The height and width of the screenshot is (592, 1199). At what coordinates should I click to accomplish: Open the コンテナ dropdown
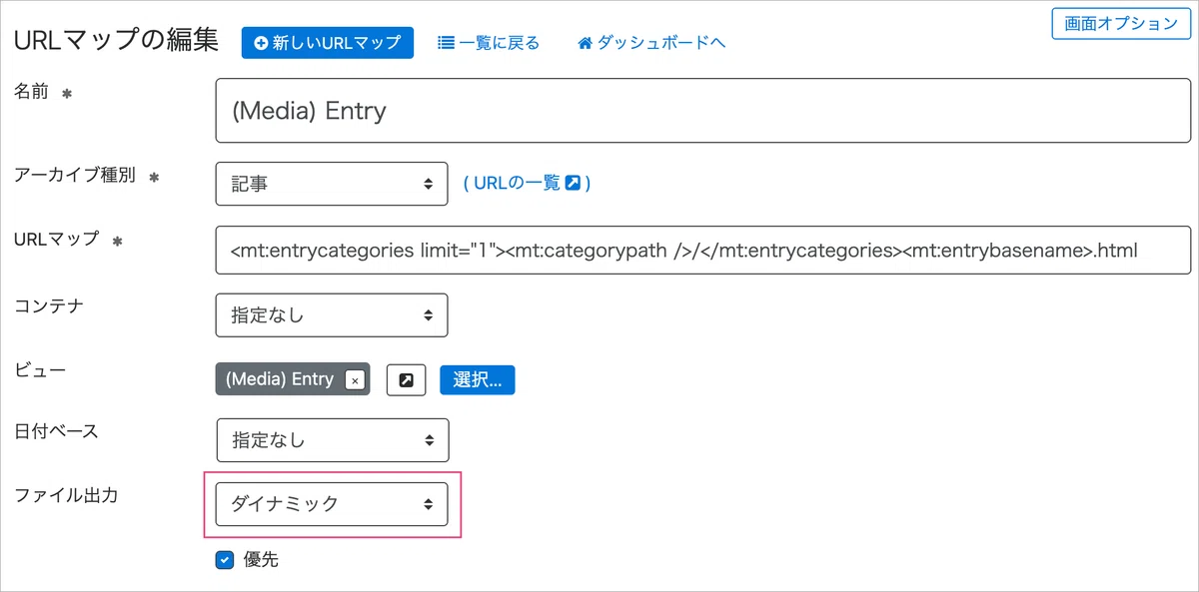[332, 314]
